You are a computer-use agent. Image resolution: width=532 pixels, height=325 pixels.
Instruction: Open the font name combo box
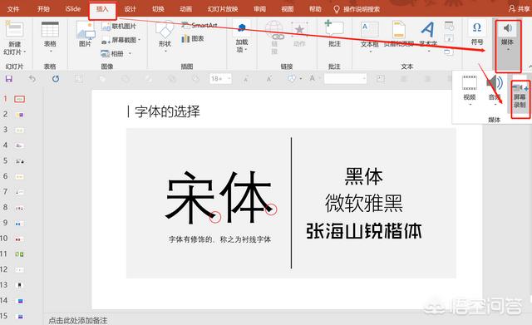click(x=346, y=79)
